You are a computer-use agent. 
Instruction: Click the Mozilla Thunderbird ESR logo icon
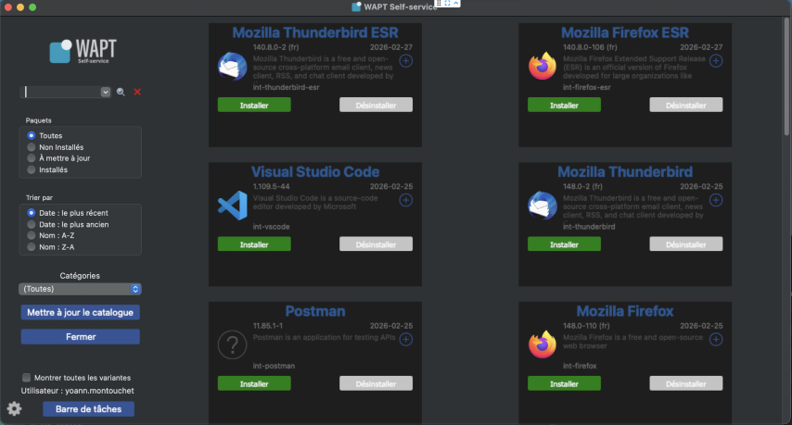pos(231,67)
